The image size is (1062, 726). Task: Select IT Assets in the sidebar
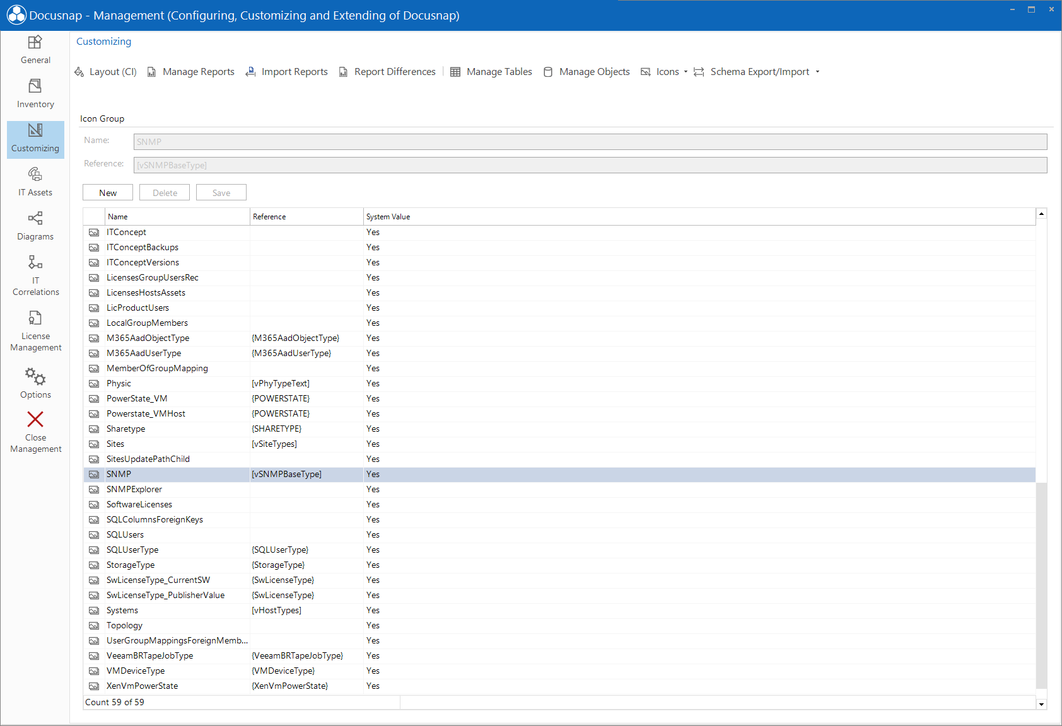pos(35,182)
